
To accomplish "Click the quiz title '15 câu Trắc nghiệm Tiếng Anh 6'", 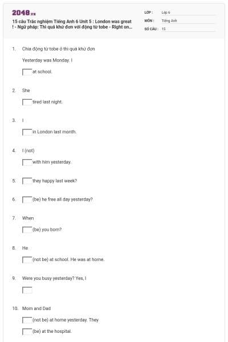I will (x=72, y=24).
